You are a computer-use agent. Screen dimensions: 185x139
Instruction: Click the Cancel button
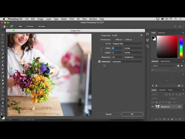108,114
